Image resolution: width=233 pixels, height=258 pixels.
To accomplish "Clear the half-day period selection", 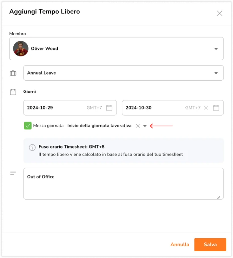I will pyautogui.click(x=138, y=126).
